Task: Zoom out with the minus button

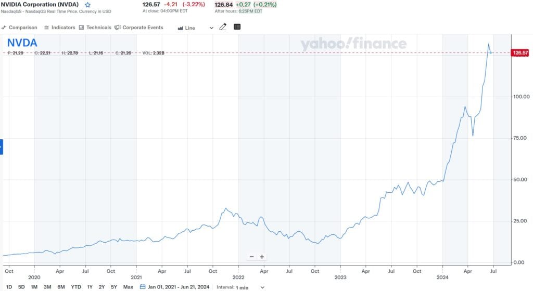Action: tap(252, 257)
